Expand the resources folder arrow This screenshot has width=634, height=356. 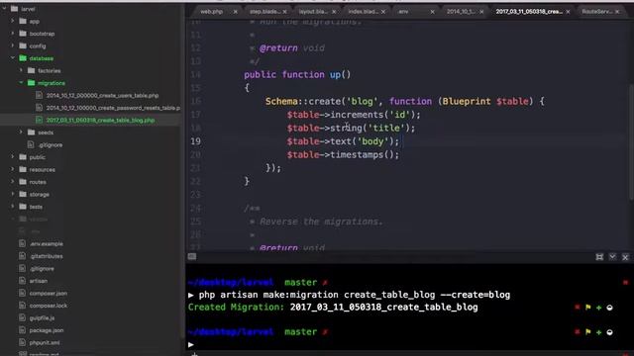pos(12,169)
